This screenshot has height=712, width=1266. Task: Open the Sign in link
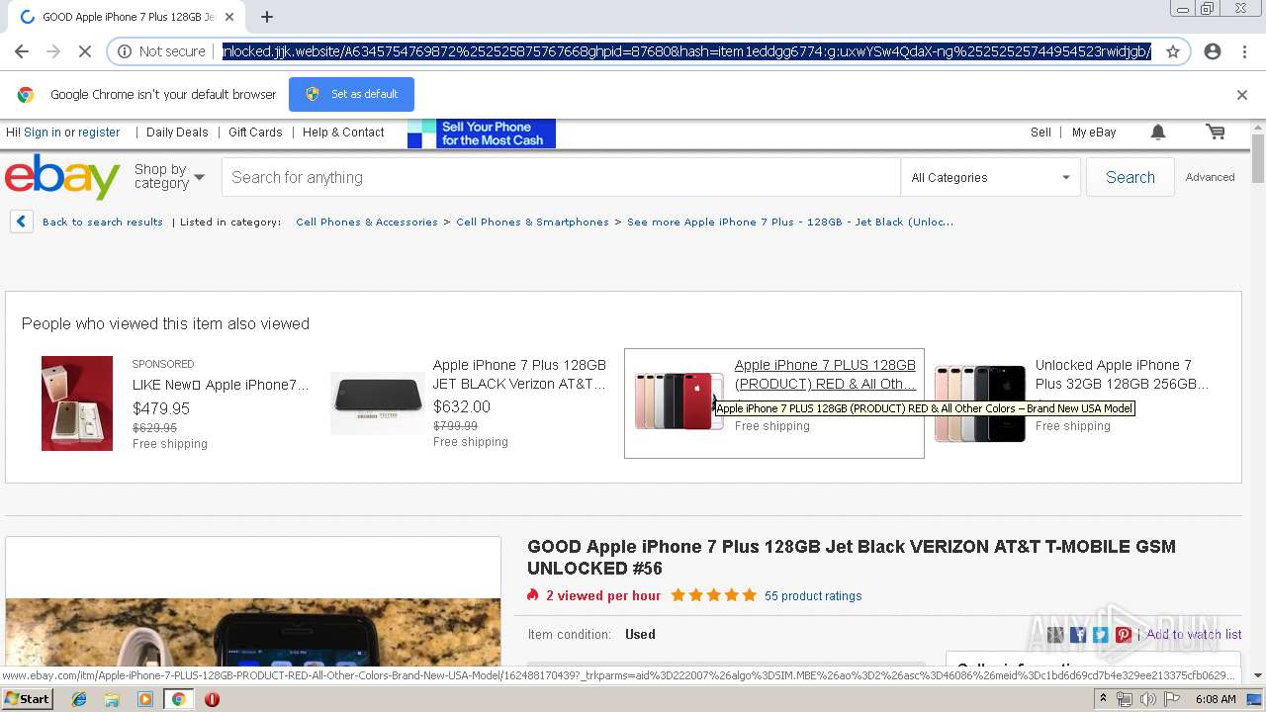43,133
